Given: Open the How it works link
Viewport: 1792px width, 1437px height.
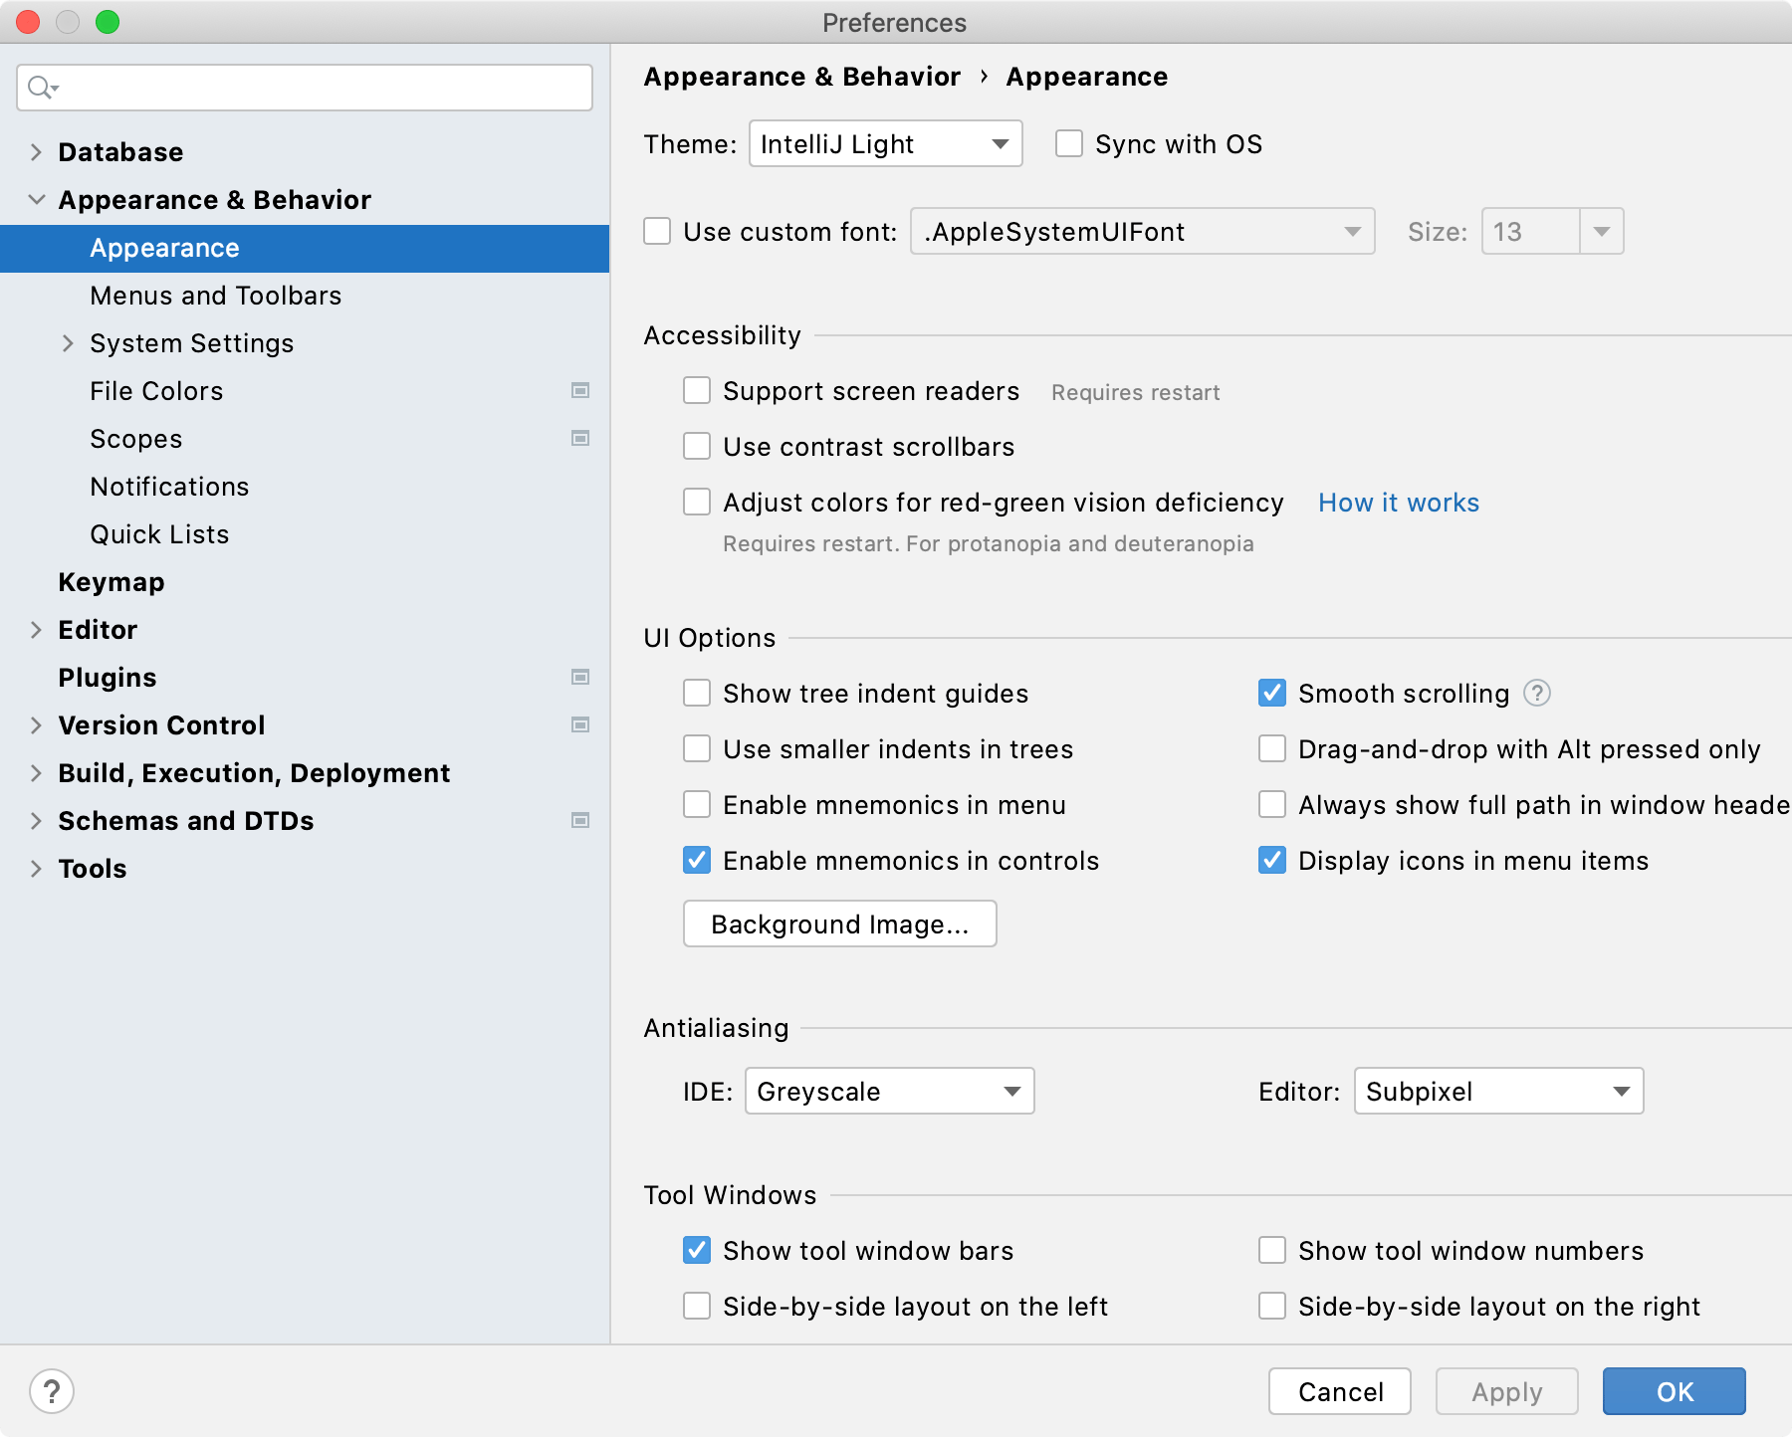Looking at the screenshot, I should tap(1399, 503).
